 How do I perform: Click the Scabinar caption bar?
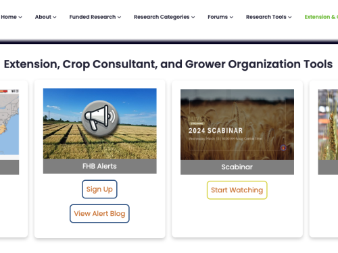click(237, 167)
